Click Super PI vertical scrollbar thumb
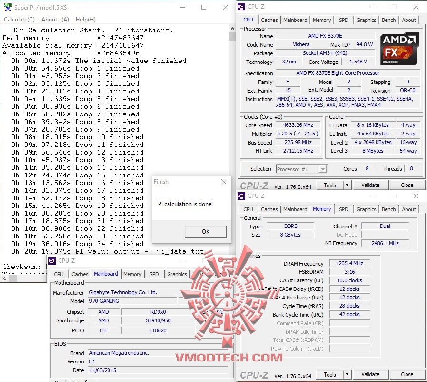Image resolution: width=427 pixels, height=382 pixels. click(232, 36)
